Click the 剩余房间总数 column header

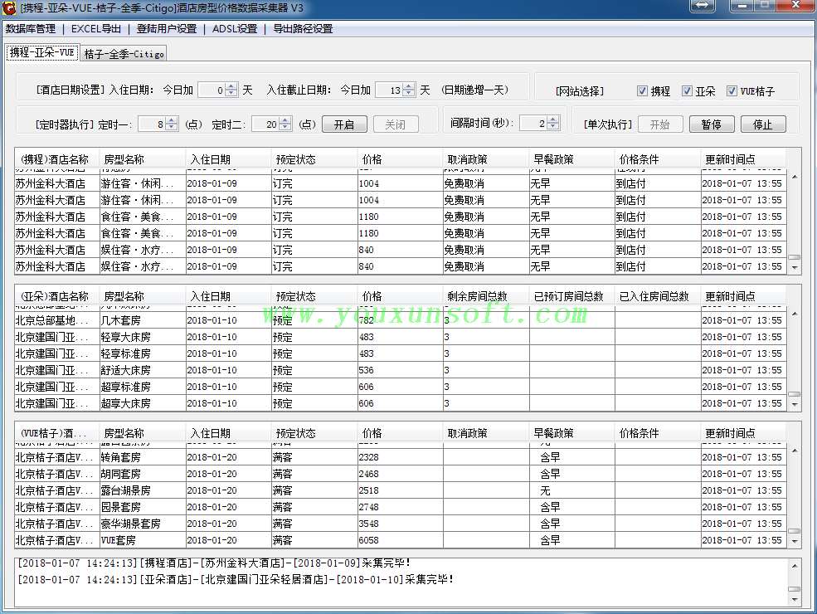point(485,296)
